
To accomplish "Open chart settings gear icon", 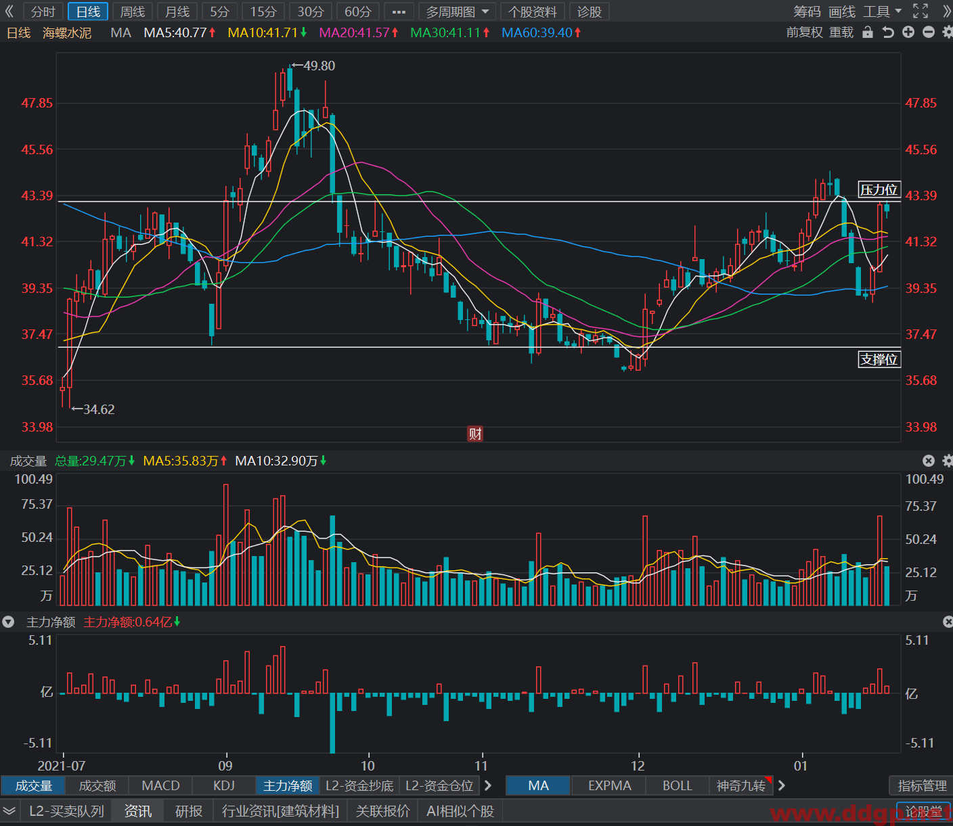I will tap(948, 32).
